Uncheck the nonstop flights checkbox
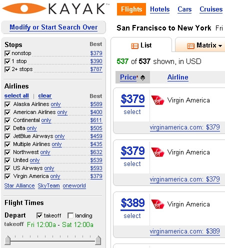This screenshot has height=248, width=225. point(7,53)
